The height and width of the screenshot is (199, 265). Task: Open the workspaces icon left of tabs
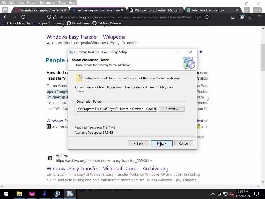[x=5, y=10]
